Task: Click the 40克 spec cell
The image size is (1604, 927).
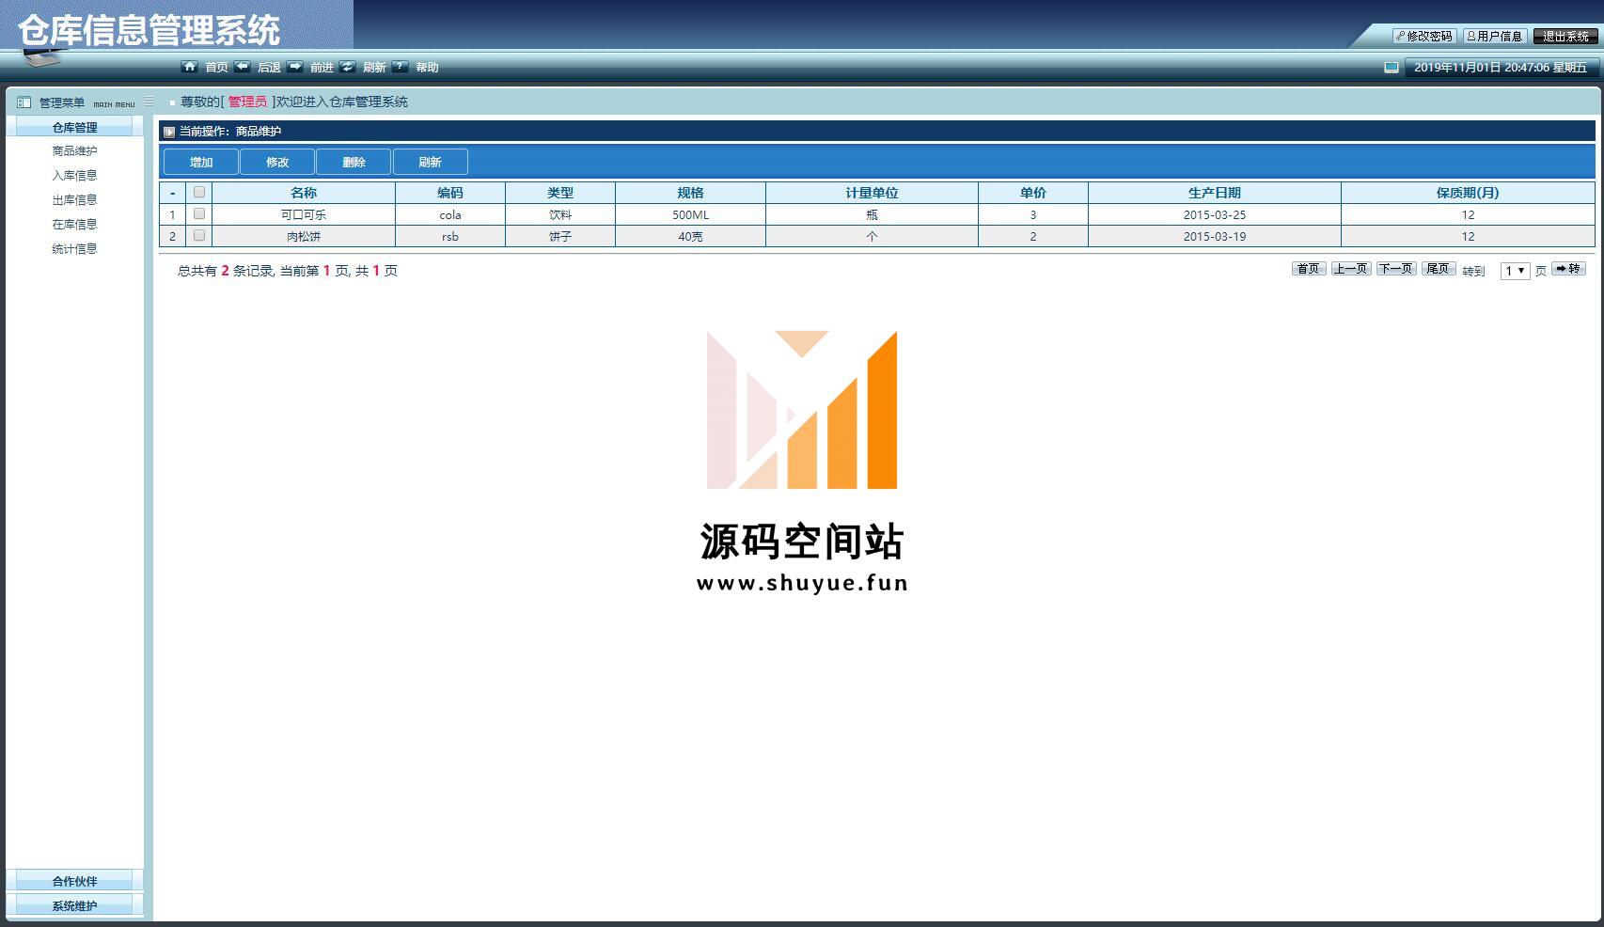Action: point(690,237)
